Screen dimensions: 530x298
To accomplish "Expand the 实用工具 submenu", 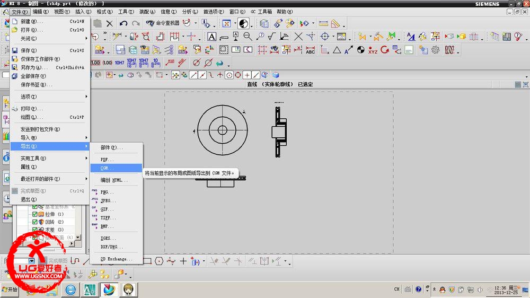I will 50,159.
